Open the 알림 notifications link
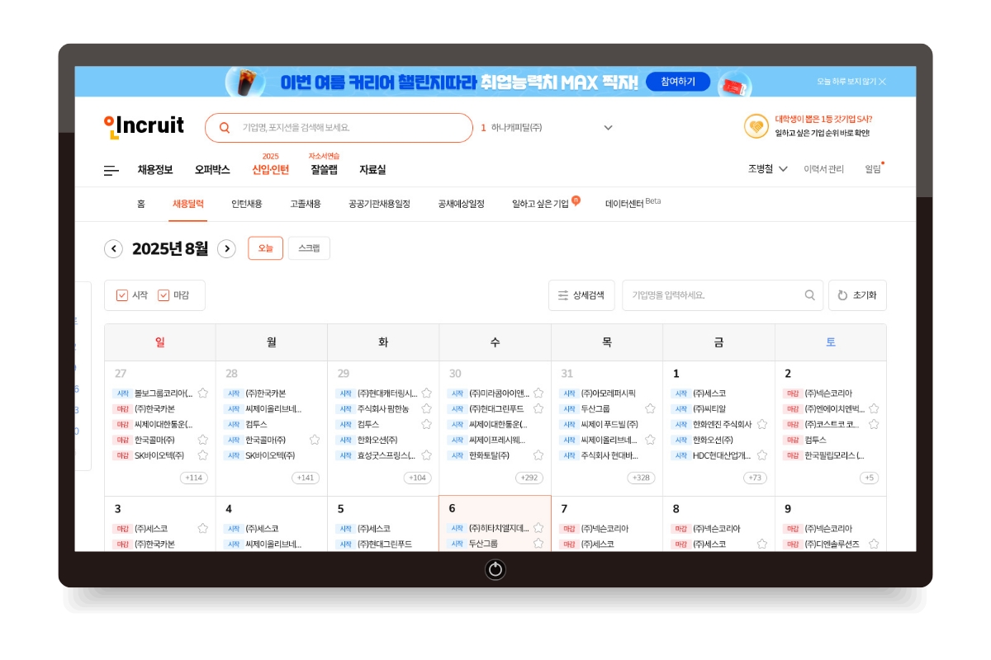This screenshot has width=991, height=660. click(x=873, y=169)
